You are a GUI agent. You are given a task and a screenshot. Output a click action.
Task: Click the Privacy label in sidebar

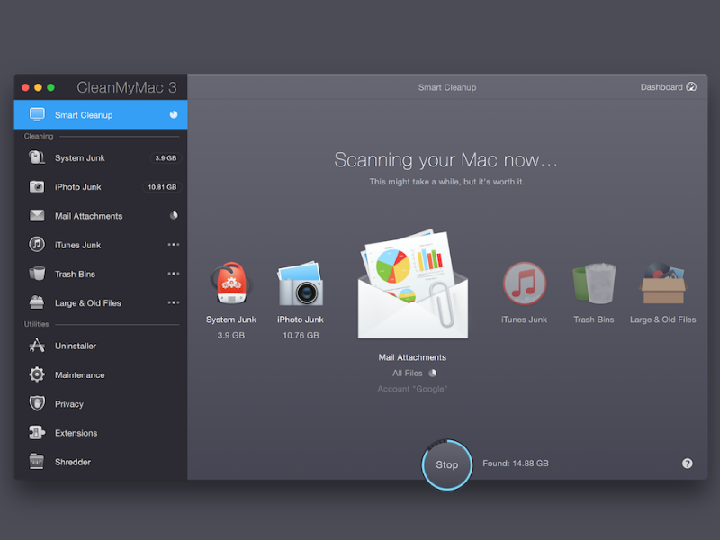(x=69, y=404)
